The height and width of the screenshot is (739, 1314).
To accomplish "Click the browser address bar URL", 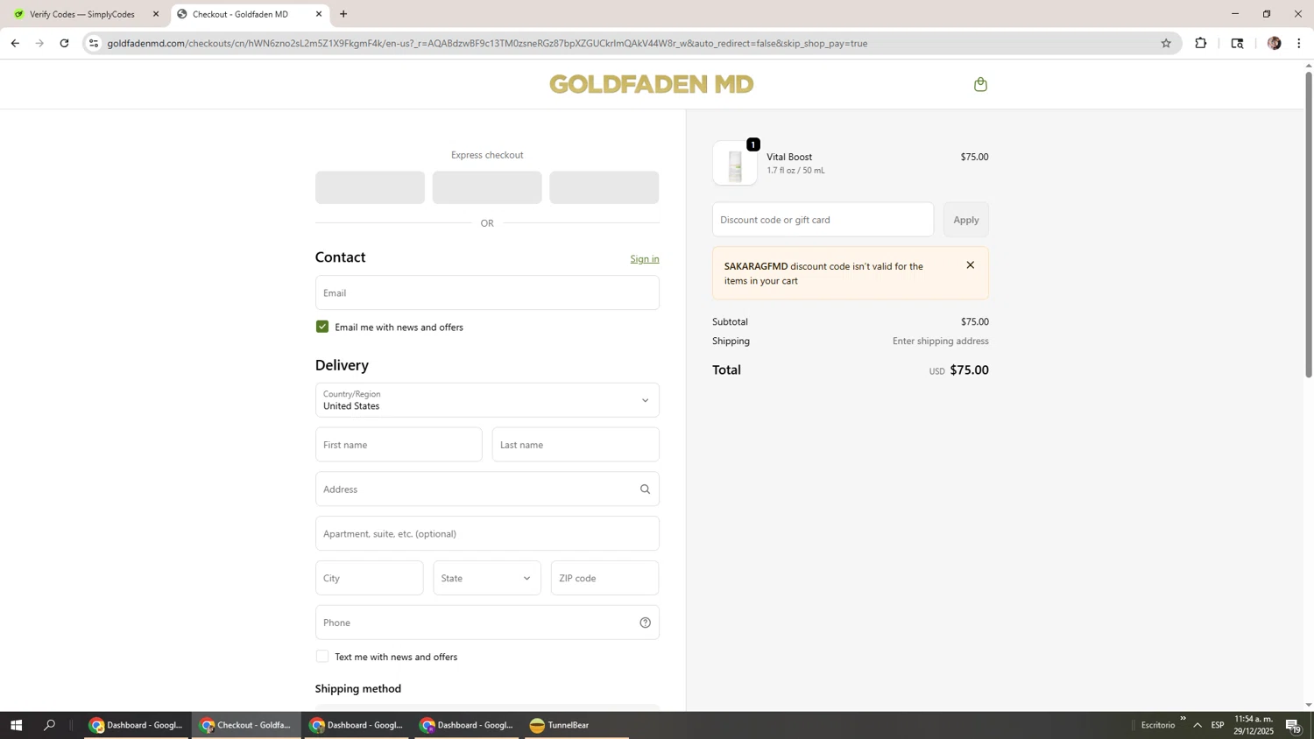I will point(487,43).
